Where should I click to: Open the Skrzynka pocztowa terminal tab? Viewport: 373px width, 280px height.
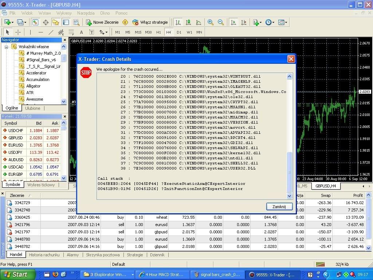(x=103, y=255)
